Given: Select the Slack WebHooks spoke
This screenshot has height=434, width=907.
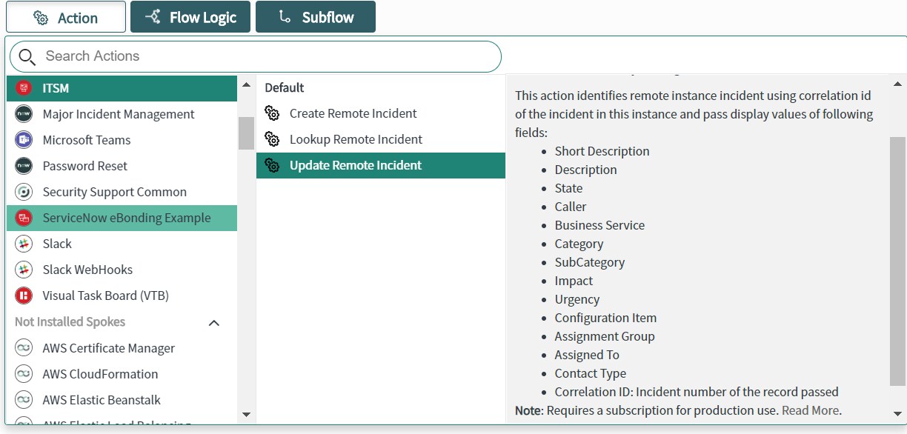Looking at the screenshot, I should coord(122,270).
